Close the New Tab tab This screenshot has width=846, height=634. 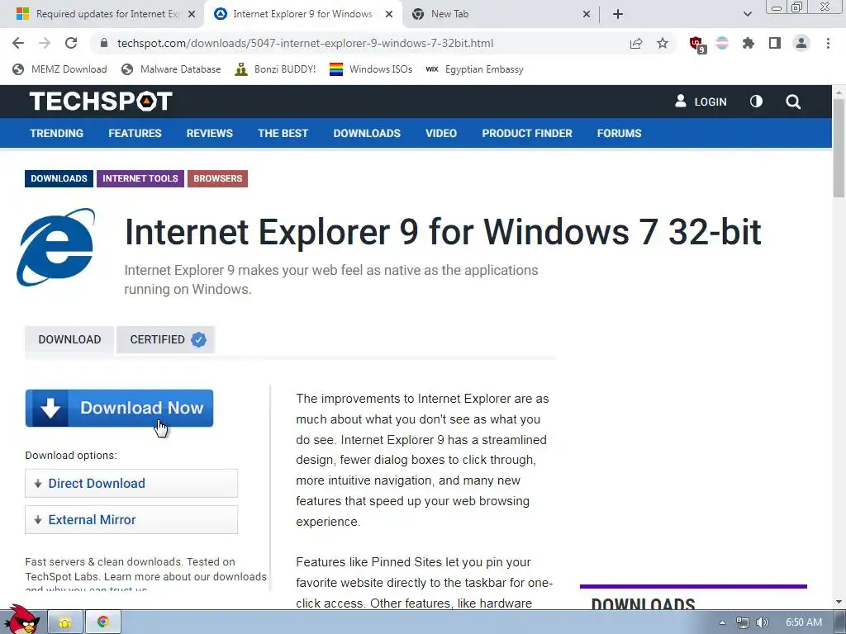pyautogui.click(x=587, y=14)
